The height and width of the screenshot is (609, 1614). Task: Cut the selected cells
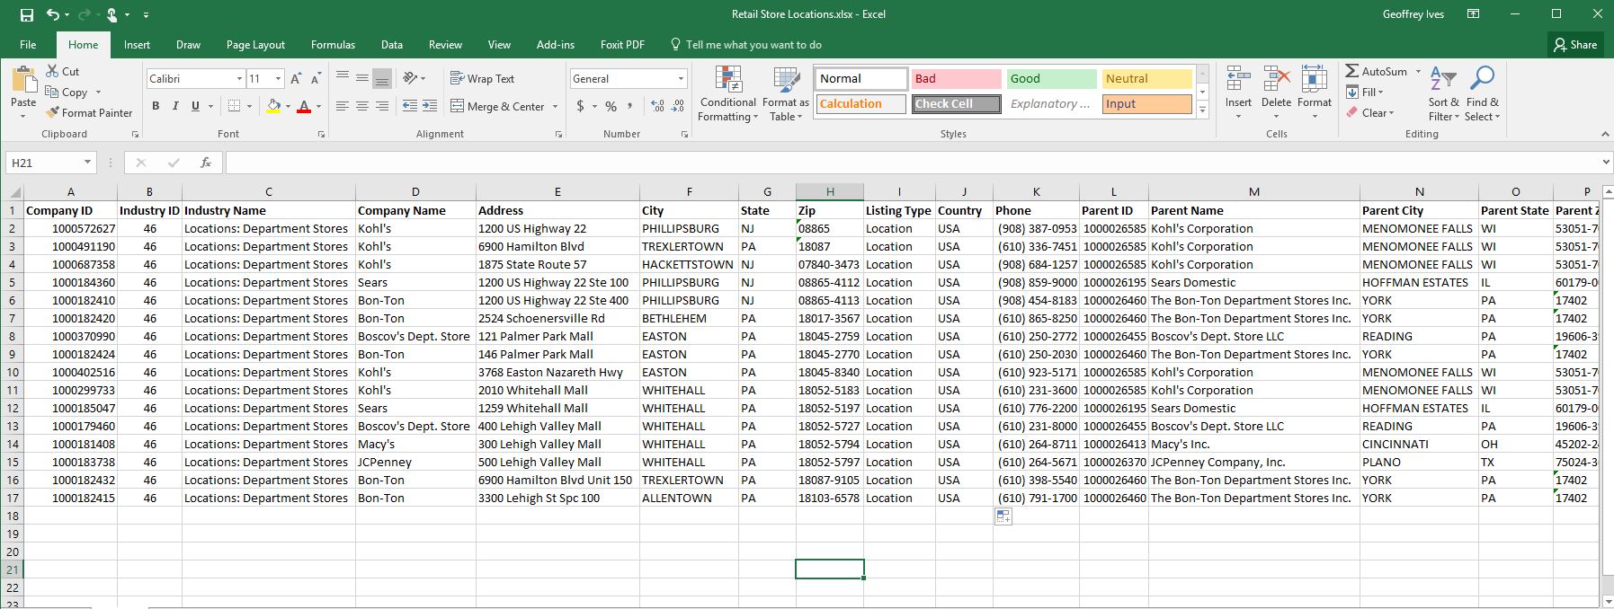coord(62,71)
